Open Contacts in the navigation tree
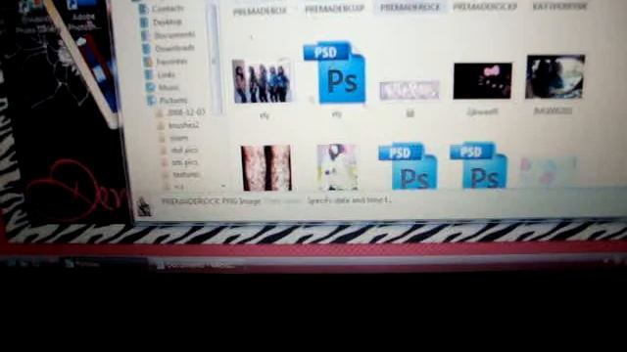627x352 pixels. 168,9
